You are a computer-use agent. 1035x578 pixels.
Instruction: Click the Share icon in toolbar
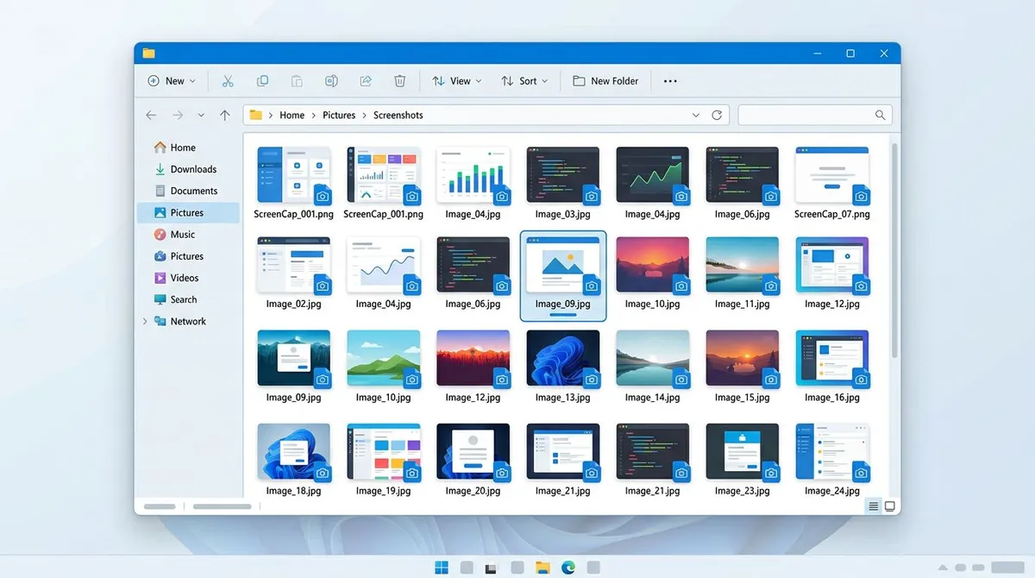[366, 81]
